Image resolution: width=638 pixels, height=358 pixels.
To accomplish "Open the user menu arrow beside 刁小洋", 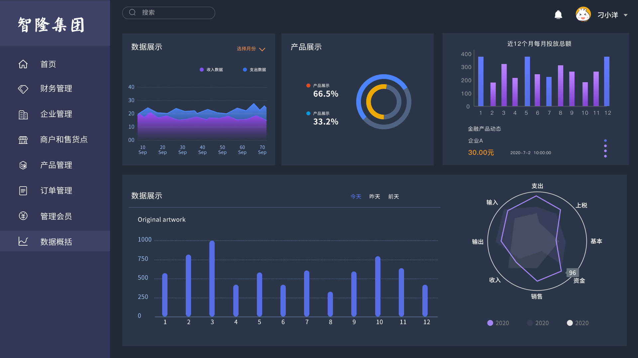I will 626,15.
